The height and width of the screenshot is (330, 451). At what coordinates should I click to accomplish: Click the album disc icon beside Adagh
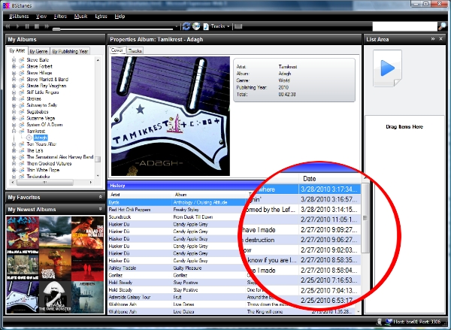[x=29, y=138]
